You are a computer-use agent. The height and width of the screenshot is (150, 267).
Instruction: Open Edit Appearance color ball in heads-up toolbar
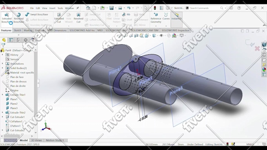point(174,36)
